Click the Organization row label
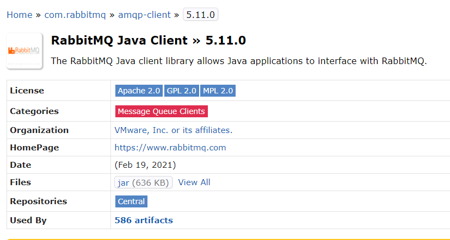 tap(39, 130)
